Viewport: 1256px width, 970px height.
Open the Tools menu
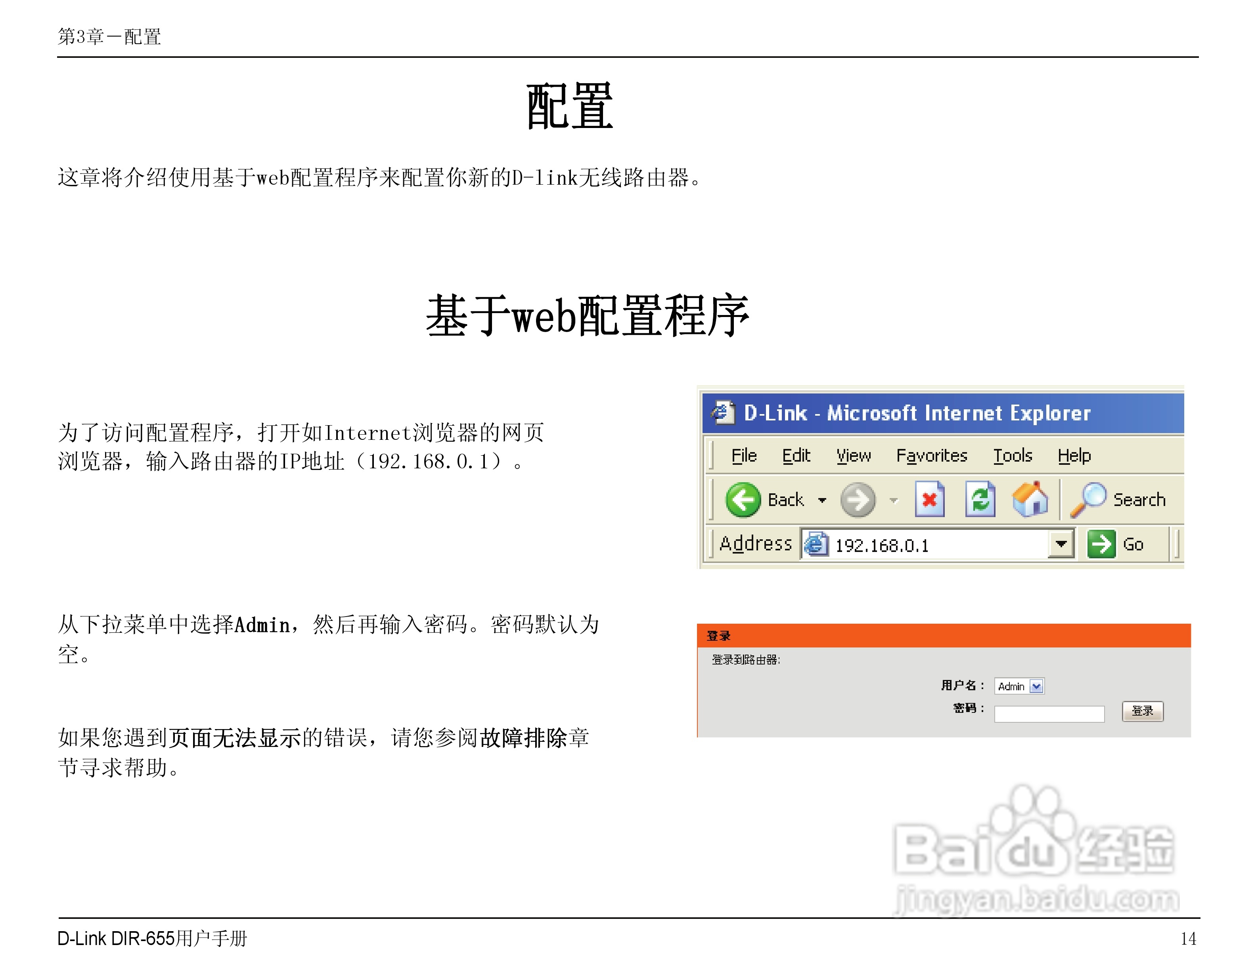(1013, 456)
